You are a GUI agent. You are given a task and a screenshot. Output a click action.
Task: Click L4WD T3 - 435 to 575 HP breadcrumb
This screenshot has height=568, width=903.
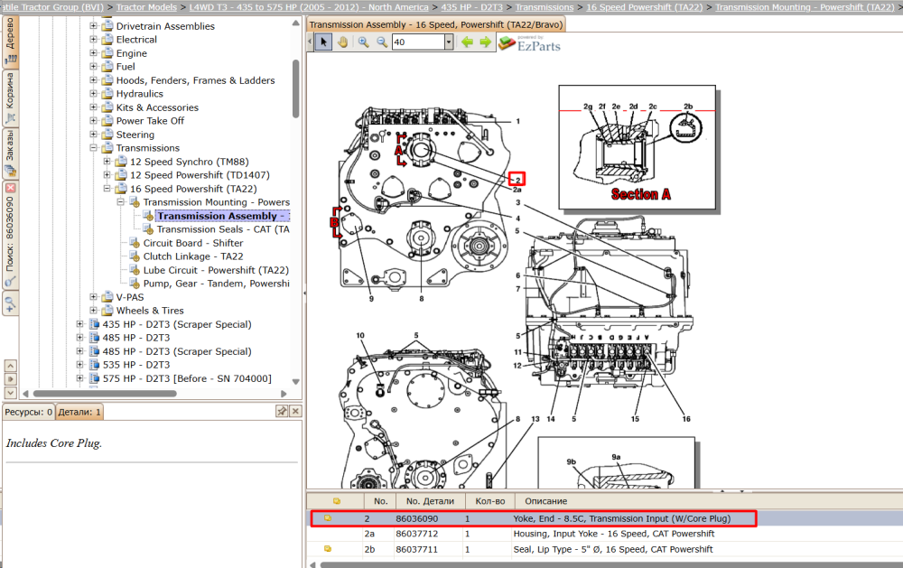[x=309, y=7]
